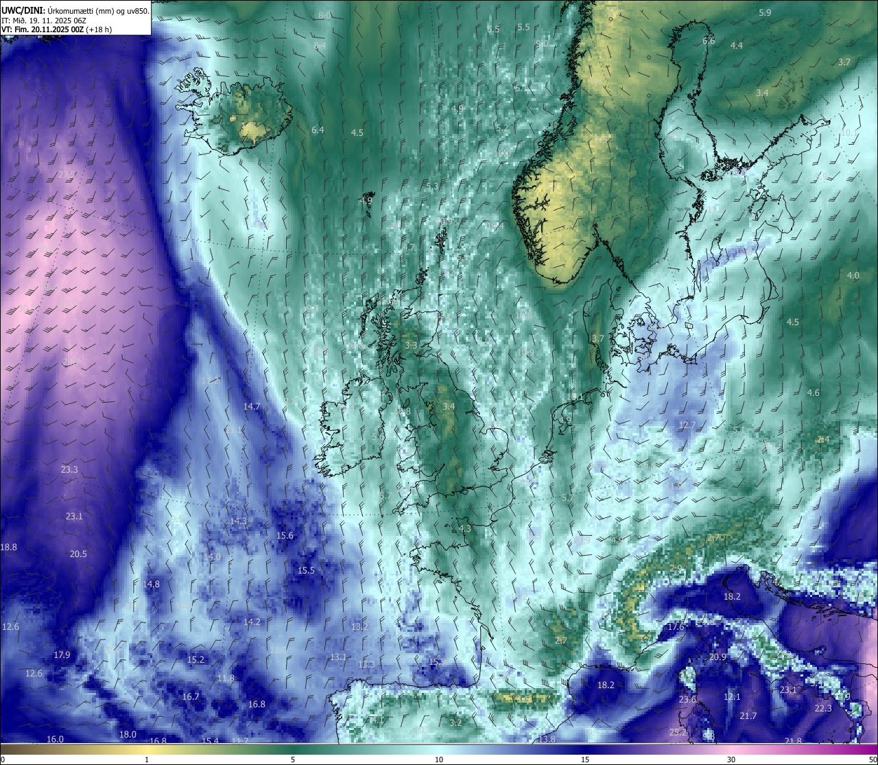This screenshot has width=878, height=765.
Task: Click the value 16.0 at bottom left
Action: pos(55,739)
